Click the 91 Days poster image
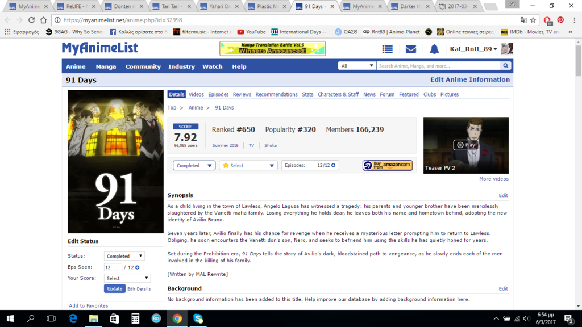The height and width of the screenshot is (327, 582). point(115,161)
